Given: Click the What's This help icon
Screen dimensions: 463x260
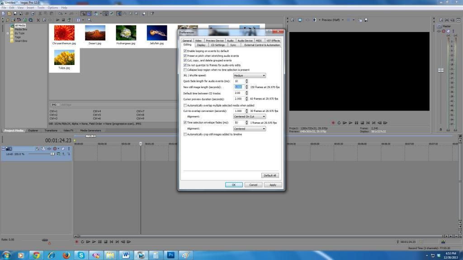Looking at the screenshot, I should (x=152, y=14).
